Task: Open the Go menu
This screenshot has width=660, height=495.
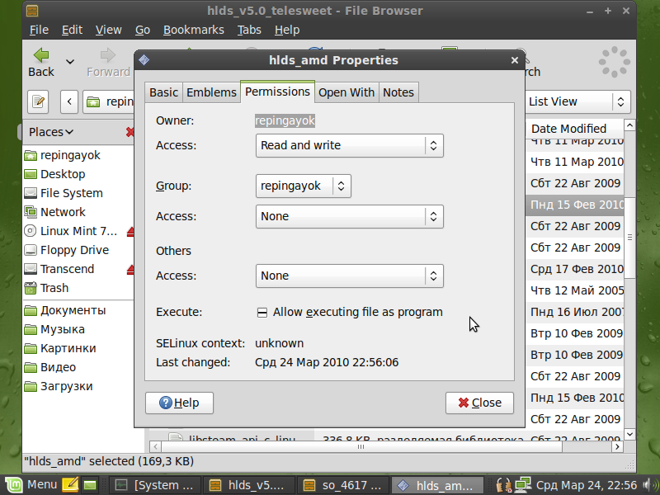Action: 142,30
